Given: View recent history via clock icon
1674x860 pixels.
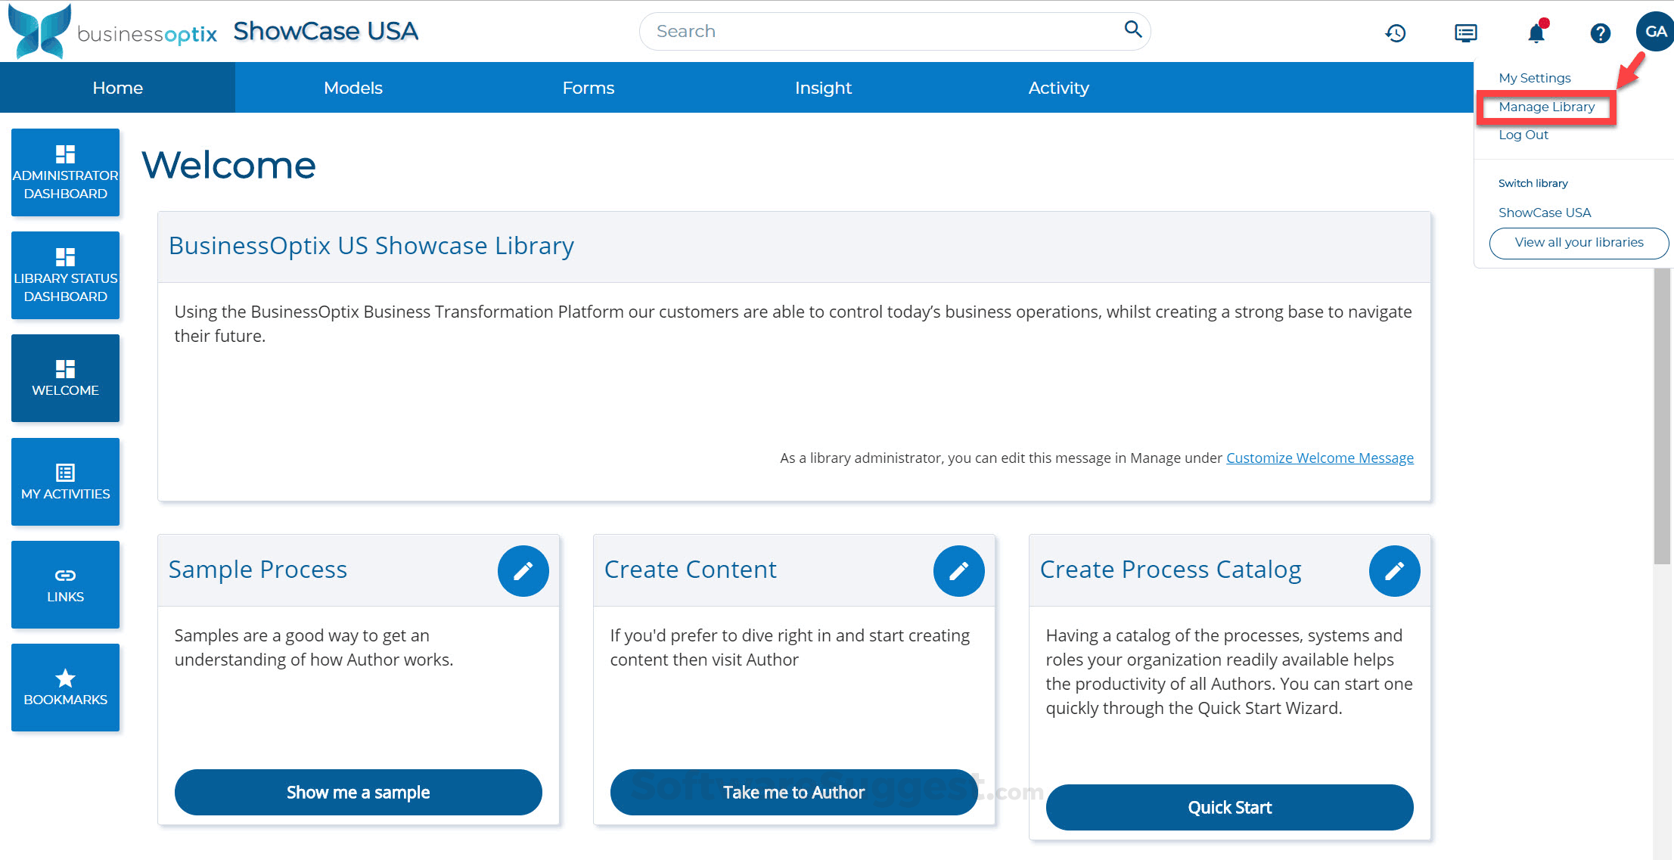Looking at the screenshot, I should pos(1396,33).
